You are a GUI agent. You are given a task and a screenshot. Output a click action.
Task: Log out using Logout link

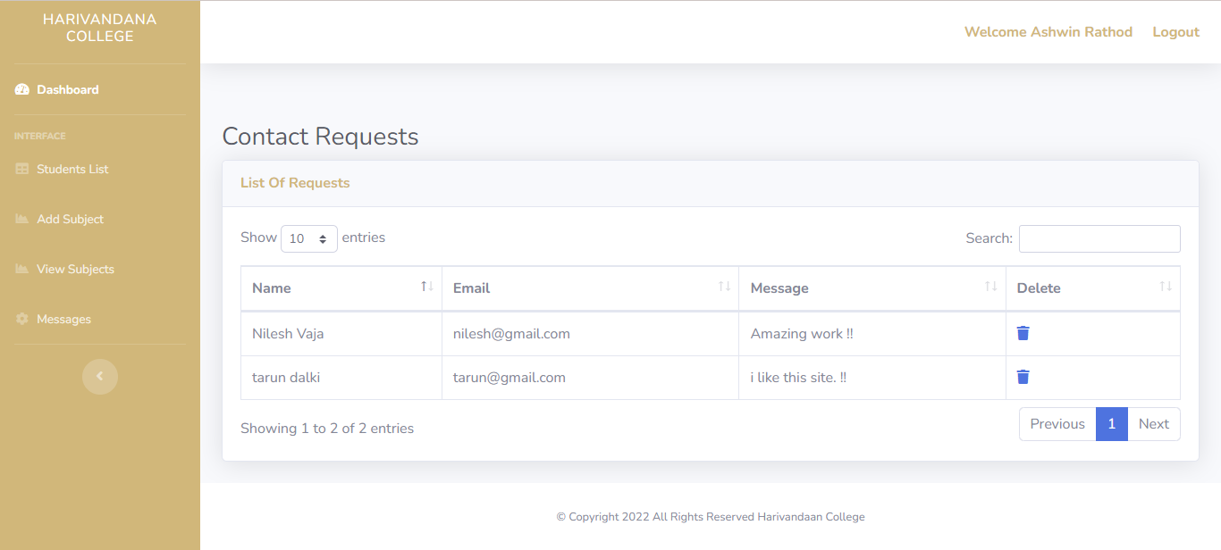[1175, 32]
